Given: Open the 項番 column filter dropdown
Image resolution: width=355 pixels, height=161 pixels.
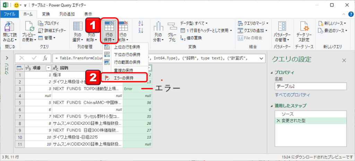Looking at the screenshot, I should pos(49,68).
